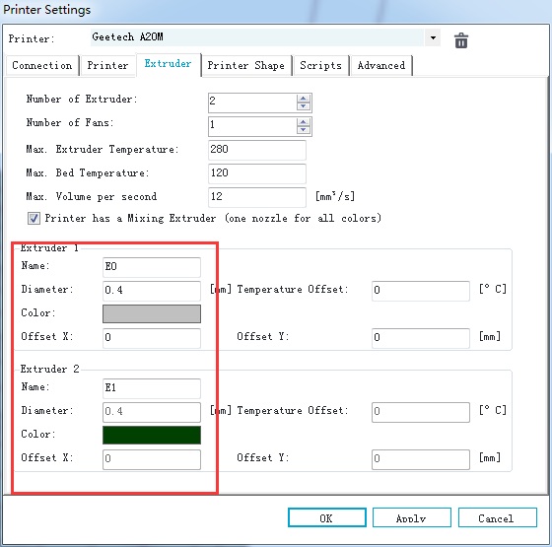Increase Number of Fans with up arrow
The height and width of the screenshot is (547, 552).
point(304,122)
